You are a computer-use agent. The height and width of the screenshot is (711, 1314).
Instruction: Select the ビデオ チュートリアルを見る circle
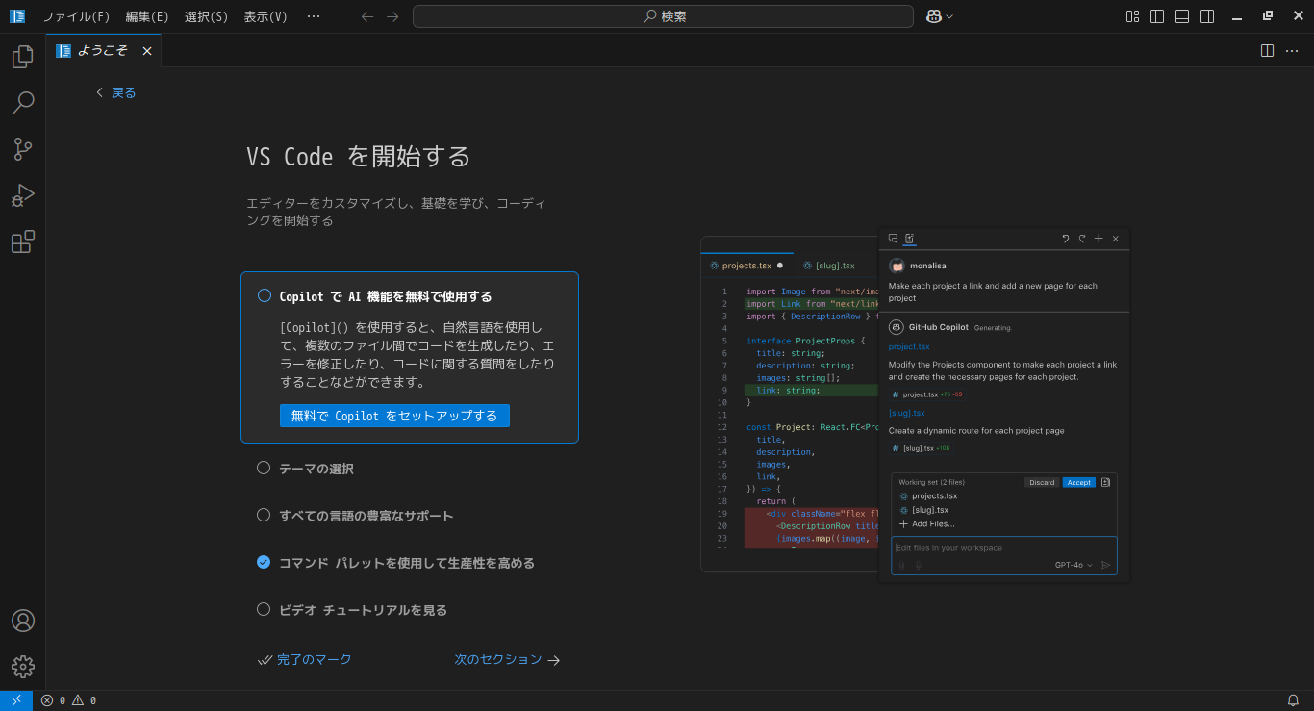(264, 609)
